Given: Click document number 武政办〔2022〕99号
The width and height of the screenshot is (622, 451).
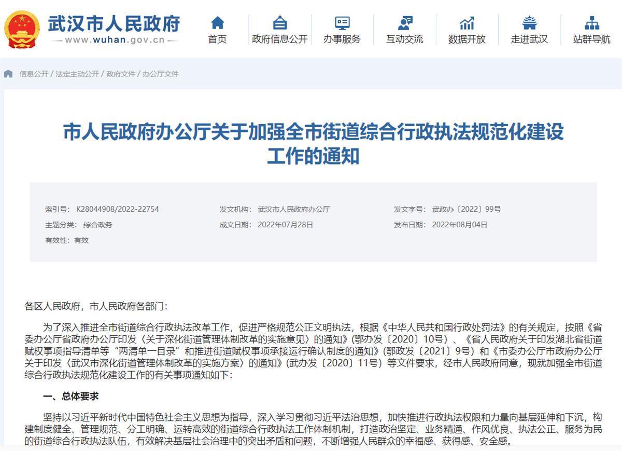Looking at the screenshot, I should click(x=466, y=209).
